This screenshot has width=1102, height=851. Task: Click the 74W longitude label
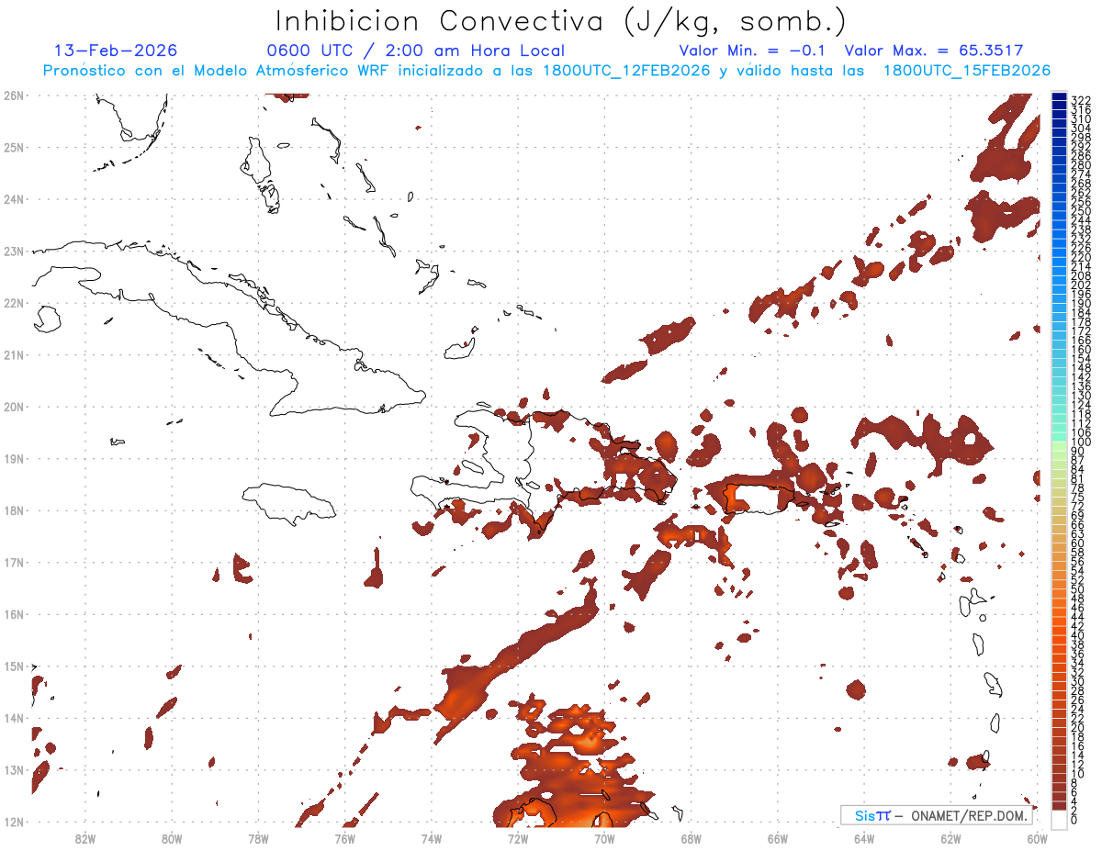tap(432, 838)
